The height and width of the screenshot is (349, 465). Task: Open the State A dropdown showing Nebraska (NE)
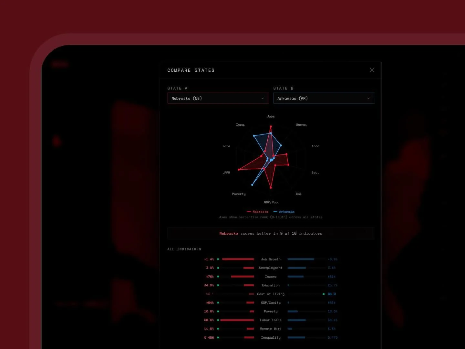(218, 98)
